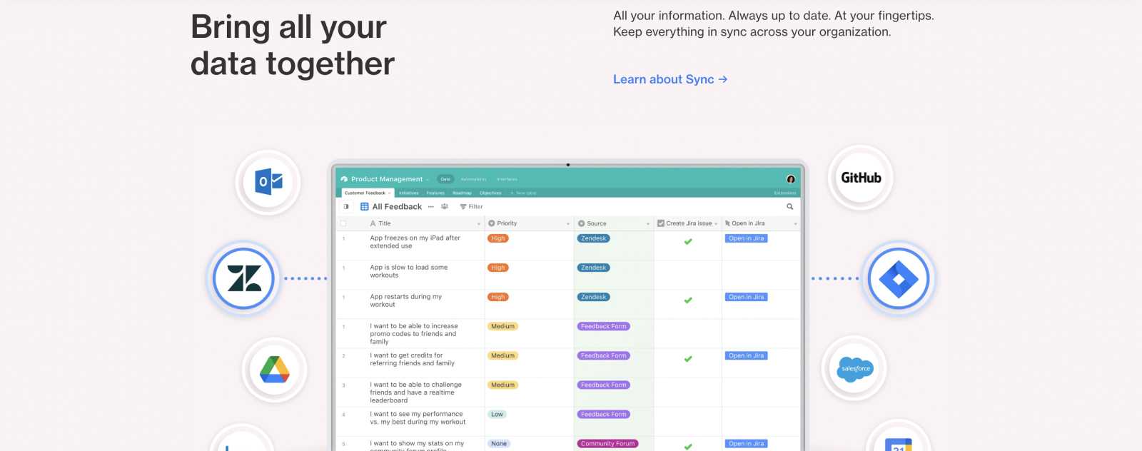This screenshot has width=1142, height=451.
Task: Click the Filter icon in the view toolbar
Action: (463, 207)
